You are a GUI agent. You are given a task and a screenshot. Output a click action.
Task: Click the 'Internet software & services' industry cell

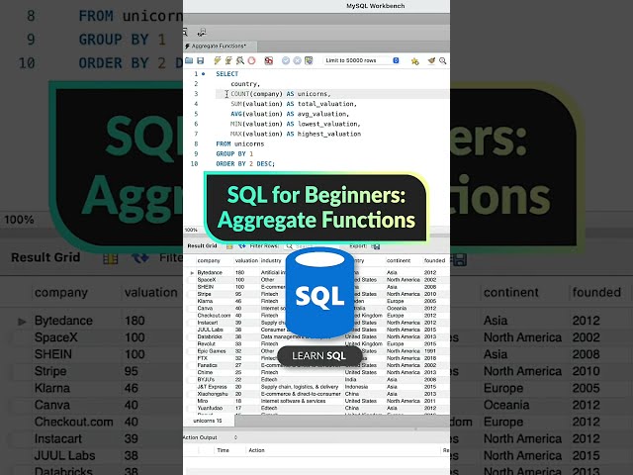click(293, 401)
